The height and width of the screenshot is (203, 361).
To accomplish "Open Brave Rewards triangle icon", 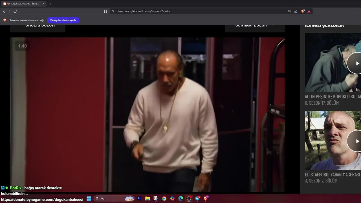I will point(309,11).
